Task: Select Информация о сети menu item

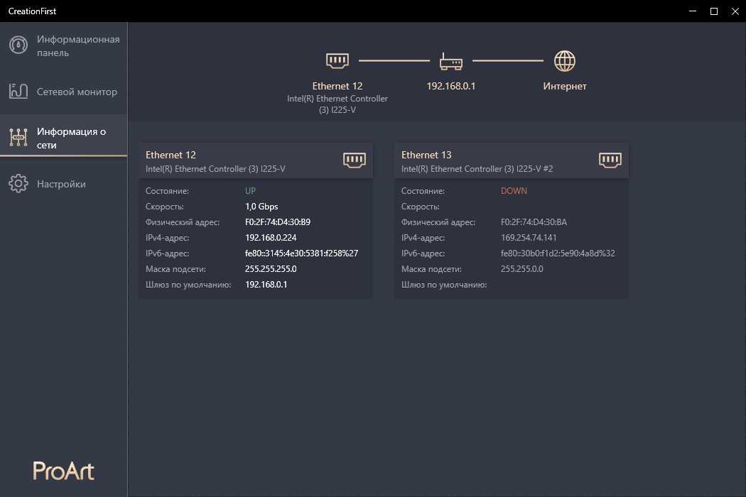Action: 71,138
